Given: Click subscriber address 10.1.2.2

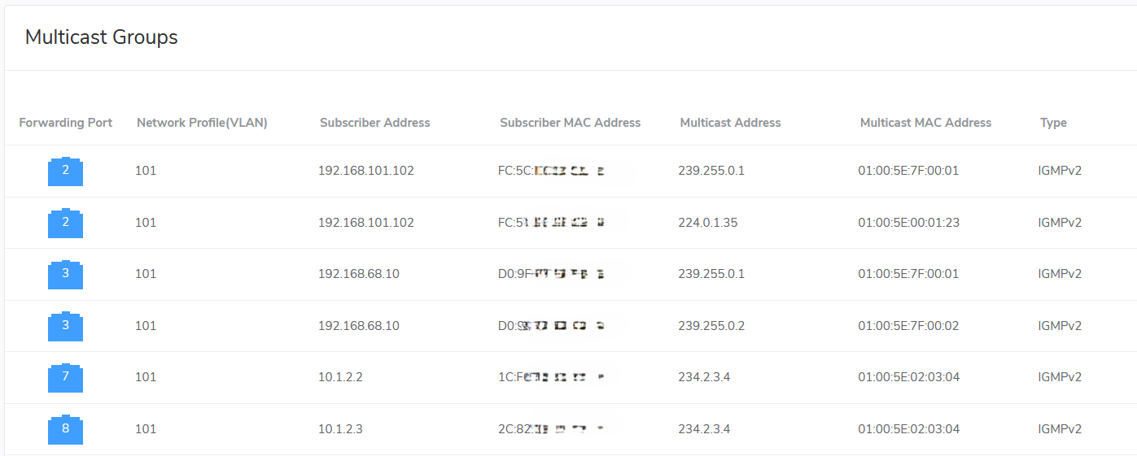Looking at the screenshot, I should 340,377.
